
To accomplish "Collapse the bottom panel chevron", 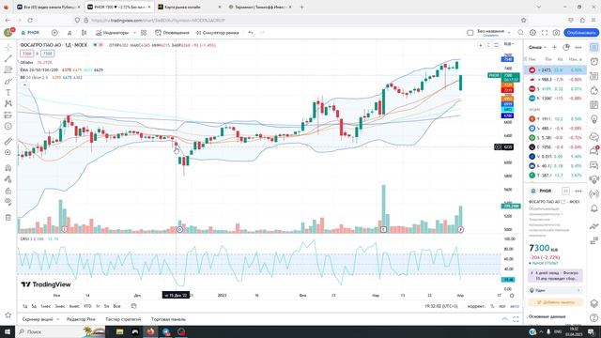I will tap(505, 319).
